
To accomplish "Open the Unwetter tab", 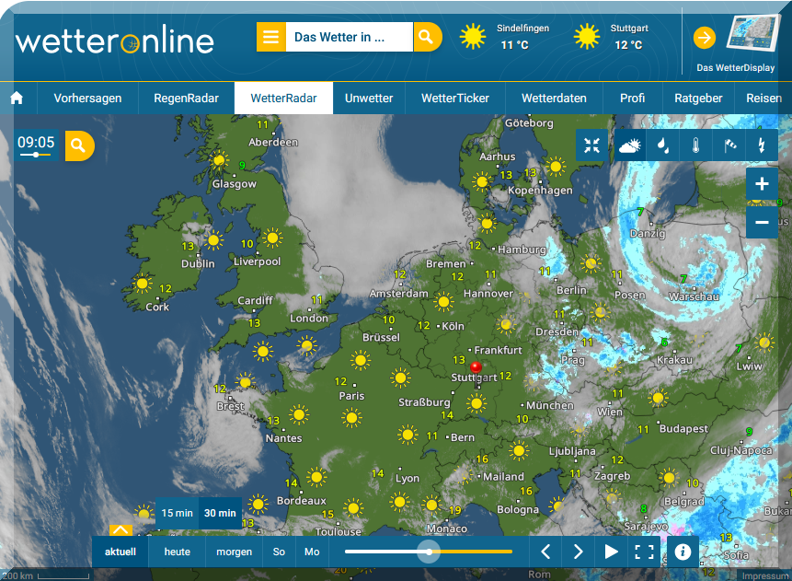I will [369, 99].
